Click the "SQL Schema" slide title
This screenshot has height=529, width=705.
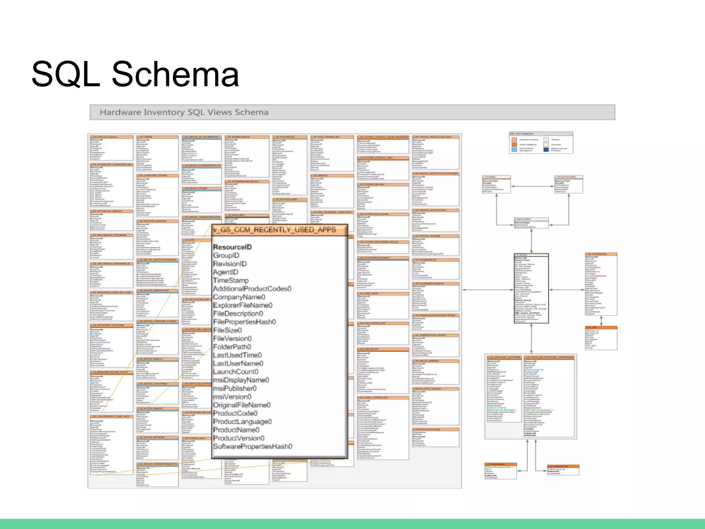[x=135, y=74]
